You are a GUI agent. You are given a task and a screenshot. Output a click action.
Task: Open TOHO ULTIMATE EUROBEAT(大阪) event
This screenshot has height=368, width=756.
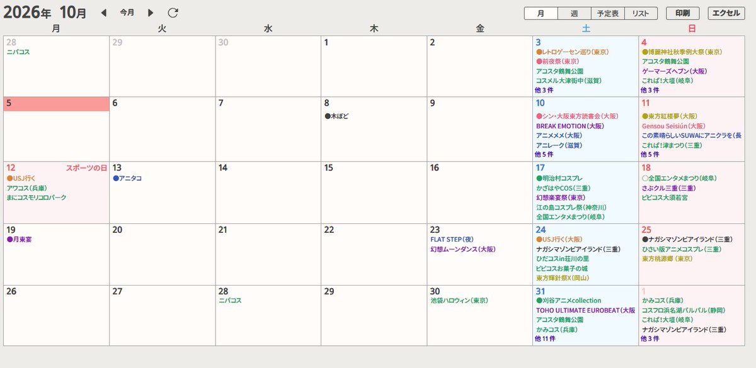(x=585, y=310)
